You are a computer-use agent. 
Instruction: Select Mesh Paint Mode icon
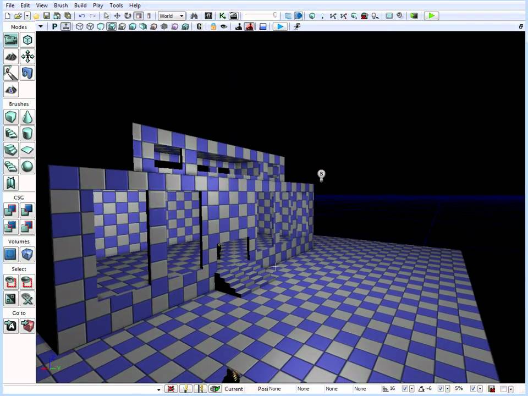coord(11,73)
